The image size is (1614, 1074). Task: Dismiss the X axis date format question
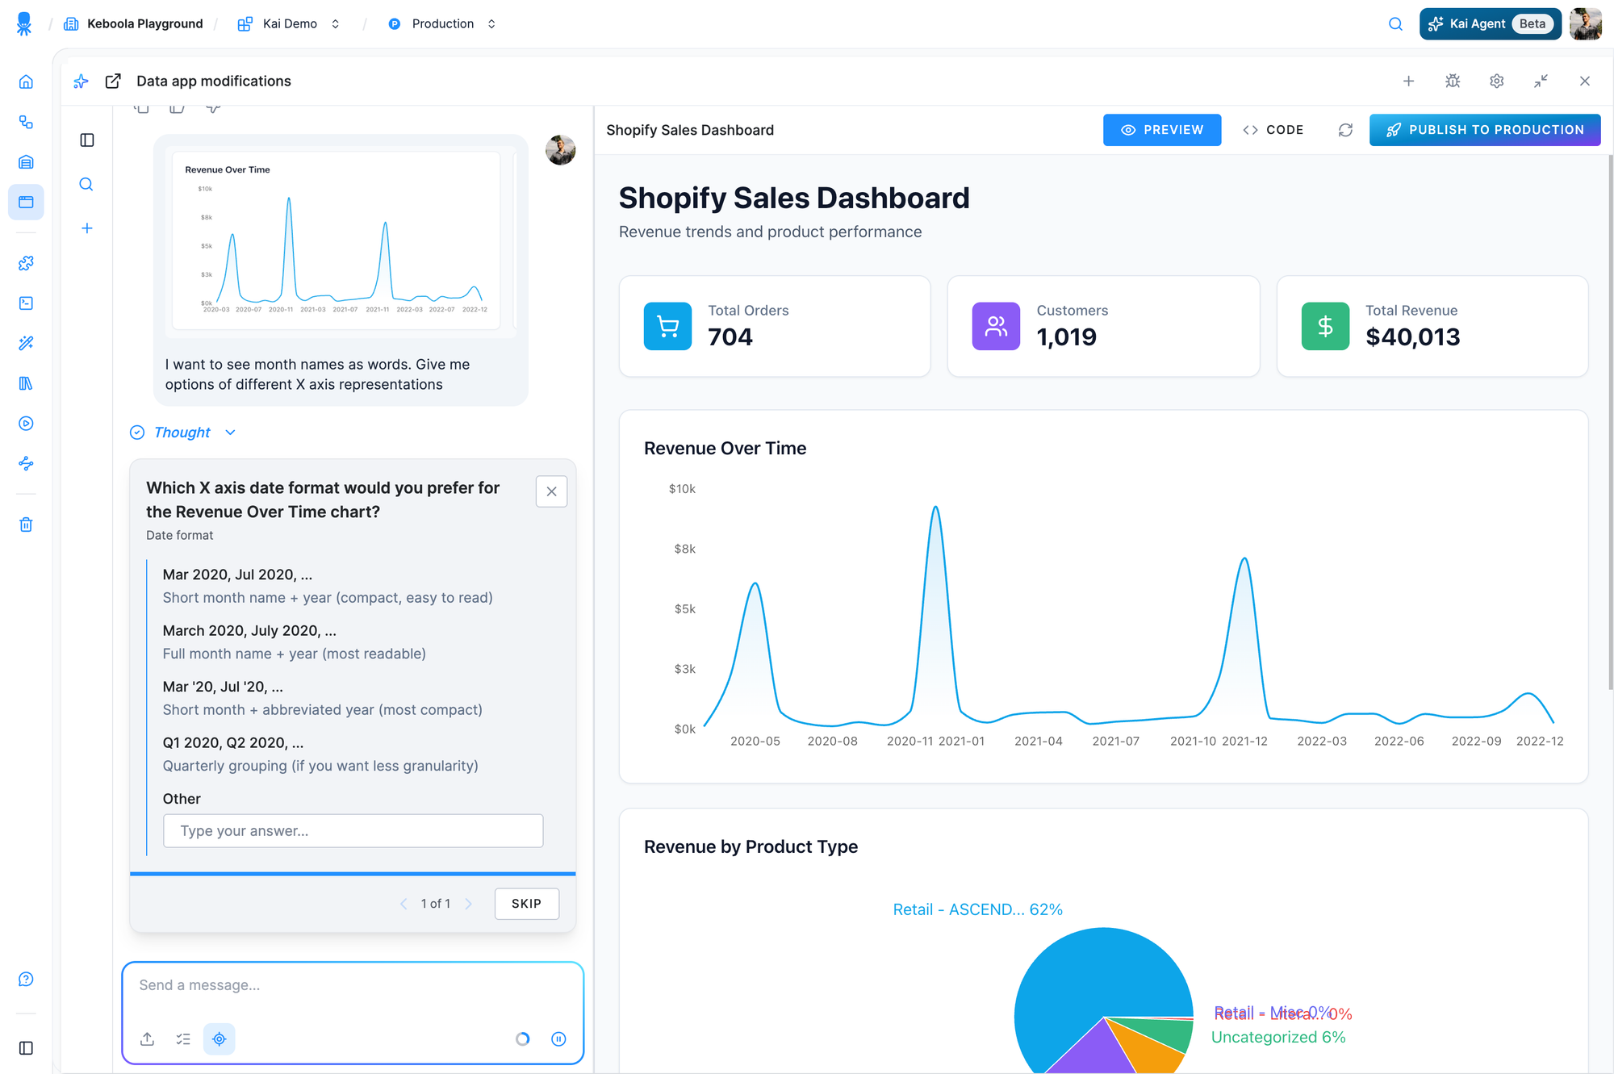(x=552, y=491)
